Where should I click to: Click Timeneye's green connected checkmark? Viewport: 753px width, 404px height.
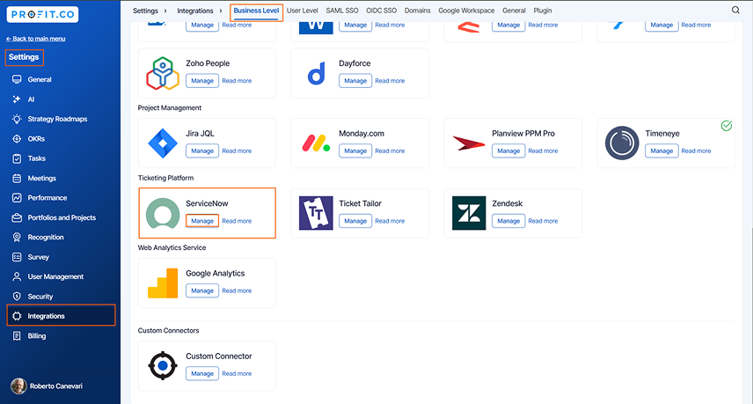point(727,126)
